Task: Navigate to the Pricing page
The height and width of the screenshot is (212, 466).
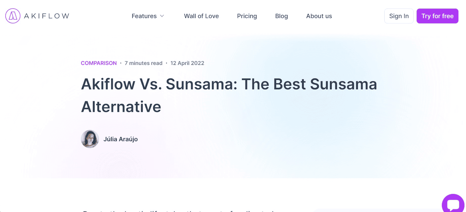Action: [247, 16]
